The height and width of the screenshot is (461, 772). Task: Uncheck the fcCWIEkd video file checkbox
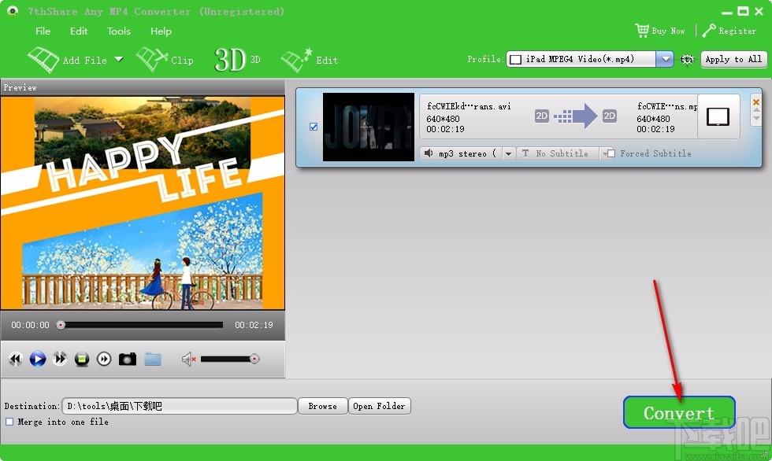coord(314,127)
